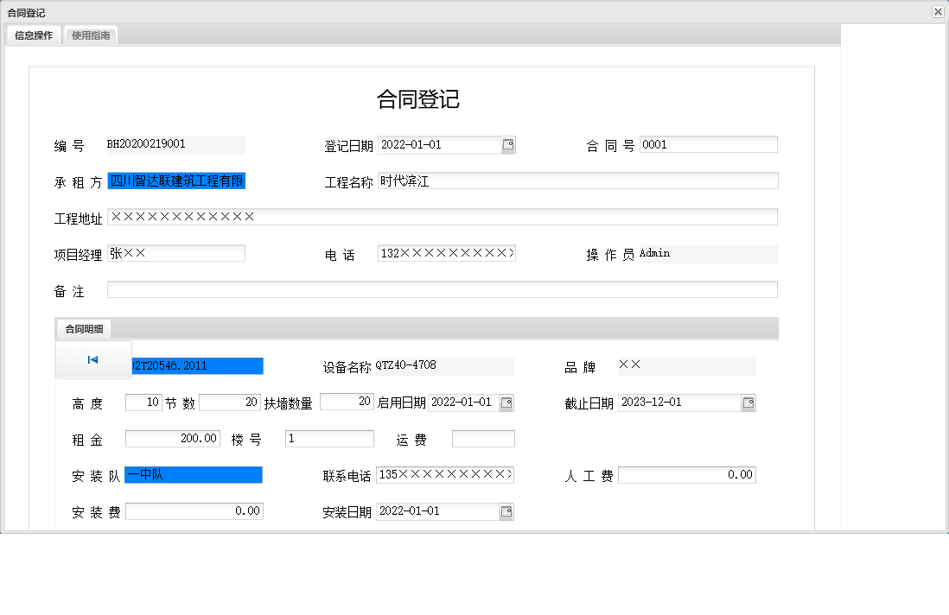Image resolution: width=949 pixels, height=615 pixels.
Task: Switch to the 信息操作 tab
Action: click(31, 35)
